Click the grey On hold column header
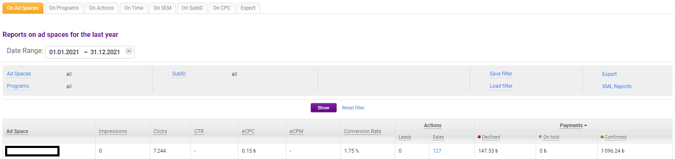The height and width of the screenshot is (159, 675). (x=549, y=137)
